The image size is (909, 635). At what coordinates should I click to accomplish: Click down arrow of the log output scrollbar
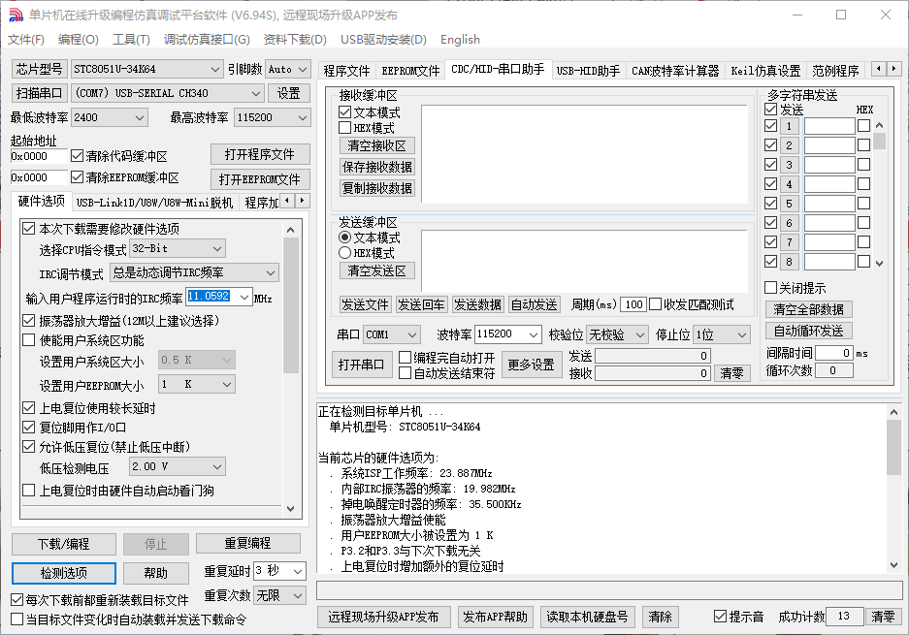pyautogui.click(x=893, y=565)
